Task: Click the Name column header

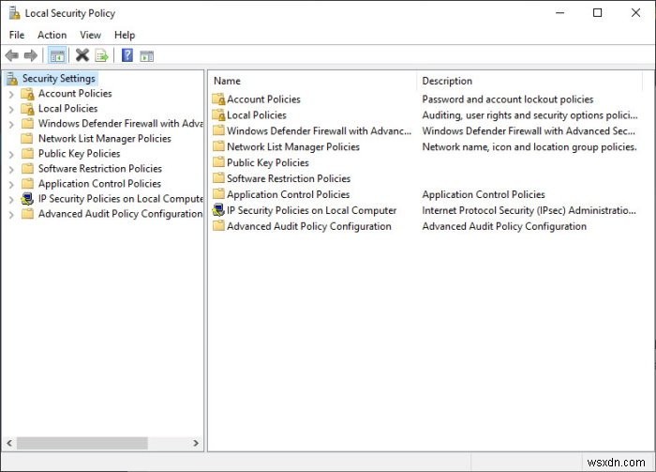Action: click(x=227, y=81)
